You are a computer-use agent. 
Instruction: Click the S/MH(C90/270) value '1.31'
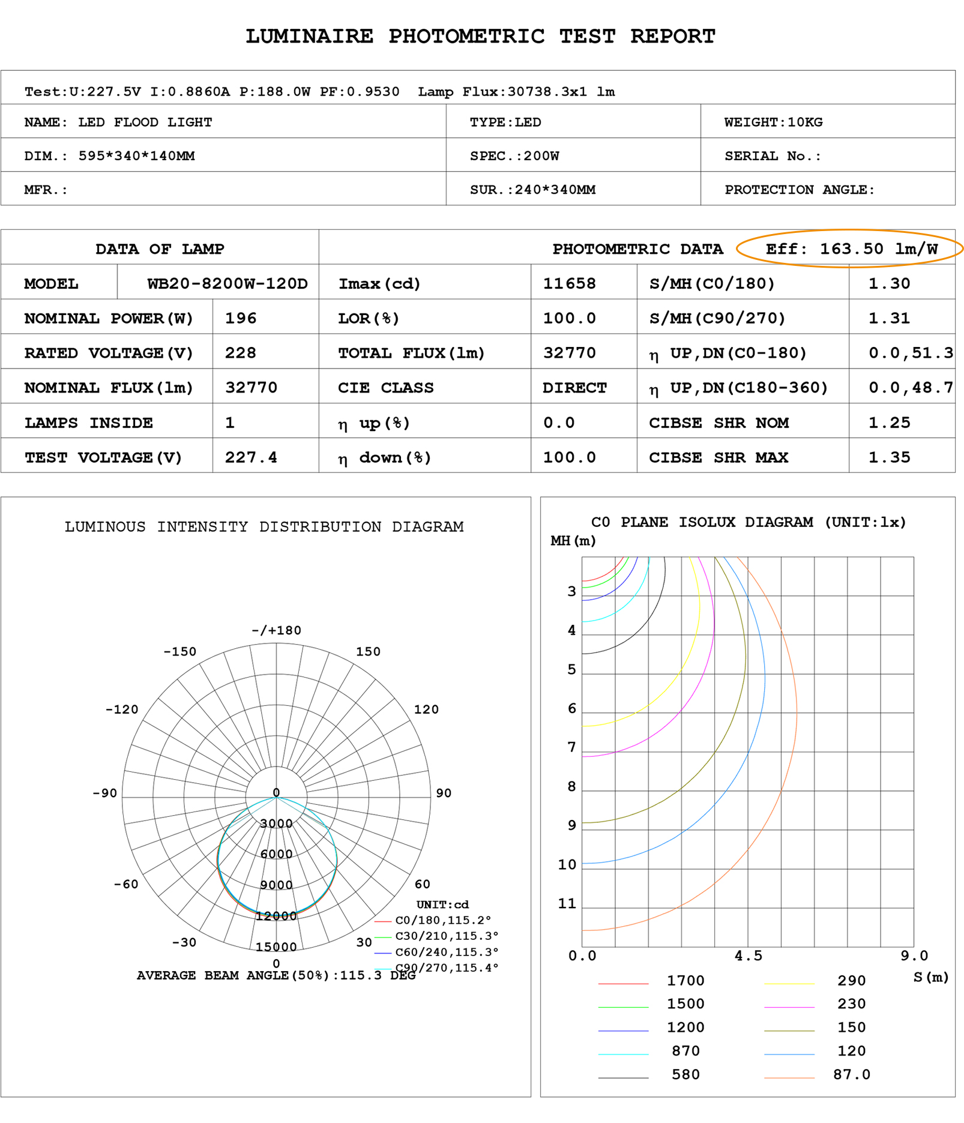point(889,318)
